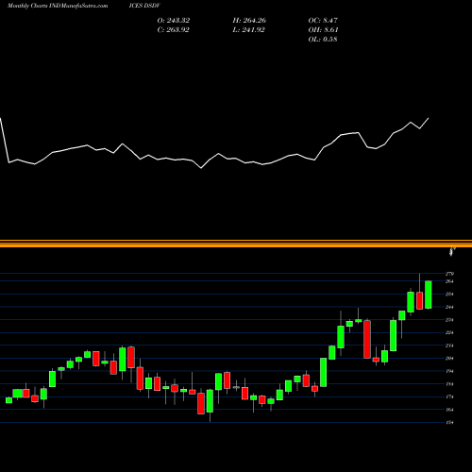This screenshot has height=472, width=472.
Task: Click the topmost price axis label above 264
Action: (449, 274)
